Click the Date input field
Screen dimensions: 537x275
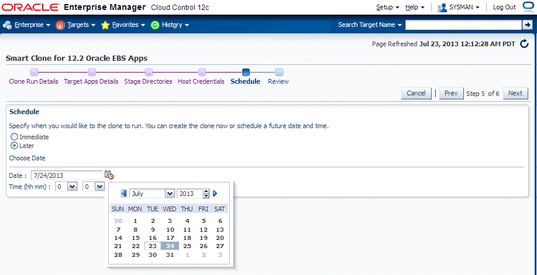coord(67,176)
